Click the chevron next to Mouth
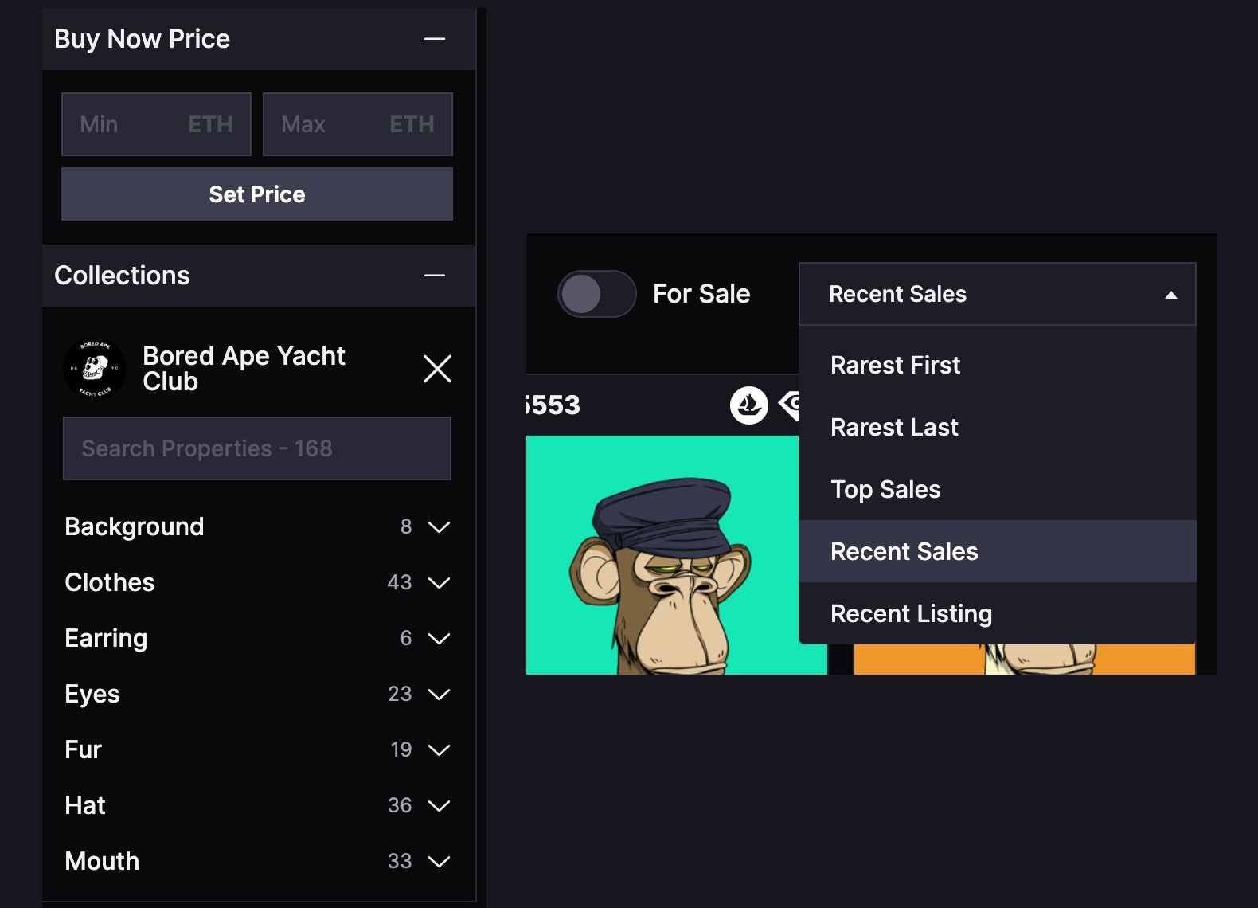 pos(439,861)
